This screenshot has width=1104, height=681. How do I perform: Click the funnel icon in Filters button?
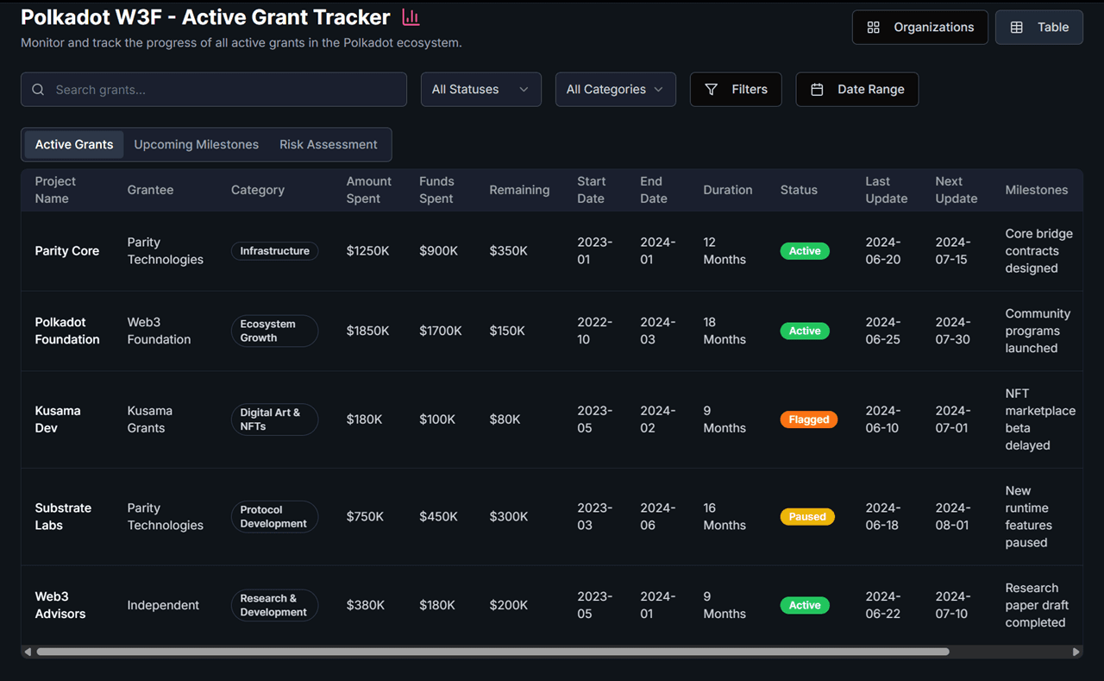pos(711,90)
